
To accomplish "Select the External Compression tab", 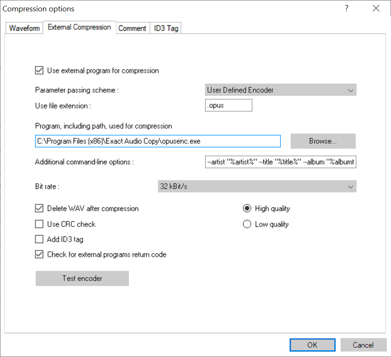I will click(79, 27).
